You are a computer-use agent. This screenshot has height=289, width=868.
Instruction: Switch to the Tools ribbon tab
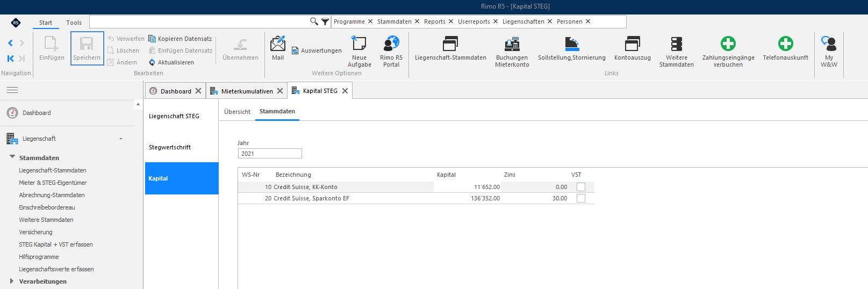pos(74,23)
